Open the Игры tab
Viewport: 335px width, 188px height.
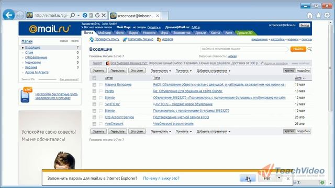164,33
